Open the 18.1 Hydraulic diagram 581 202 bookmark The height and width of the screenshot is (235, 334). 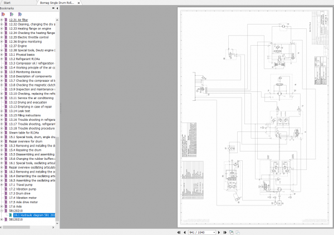pyautogui.click(x=34, y=215)
